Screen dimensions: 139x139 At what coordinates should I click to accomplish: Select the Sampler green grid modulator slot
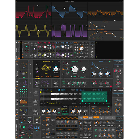(23, 93)
